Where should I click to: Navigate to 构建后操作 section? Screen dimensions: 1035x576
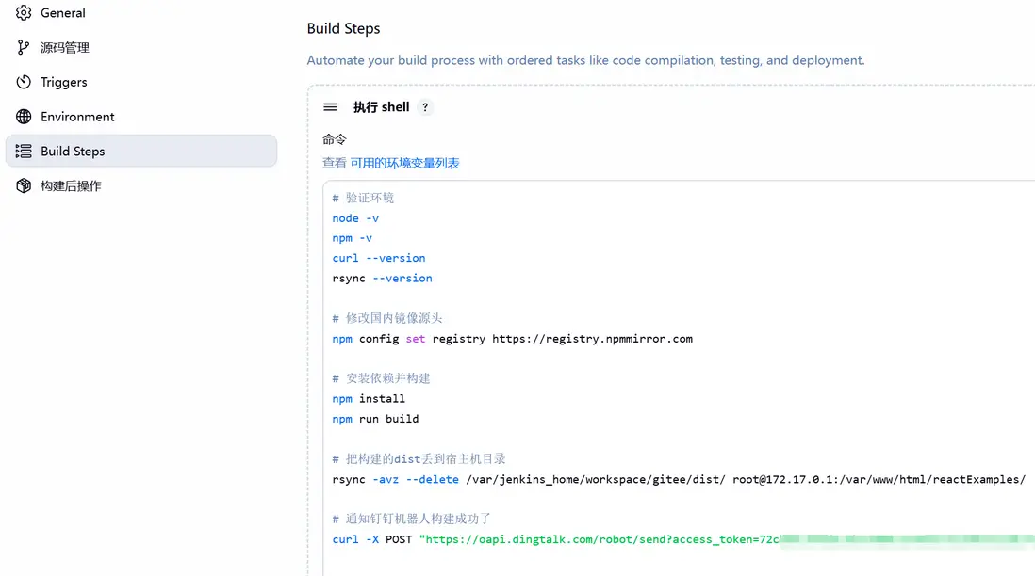click(x=71, y=186)
